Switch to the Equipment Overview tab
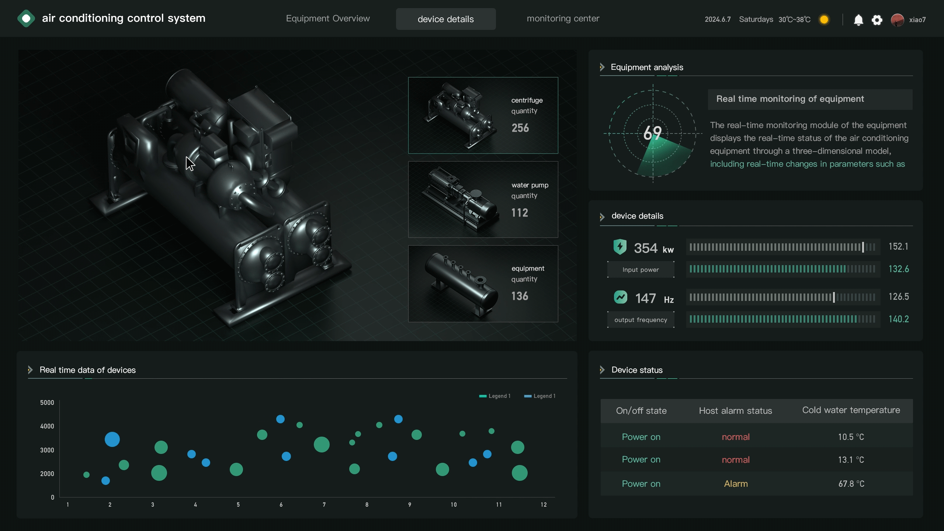This screenshot has height=531, width=944. [x=328, y=18]
